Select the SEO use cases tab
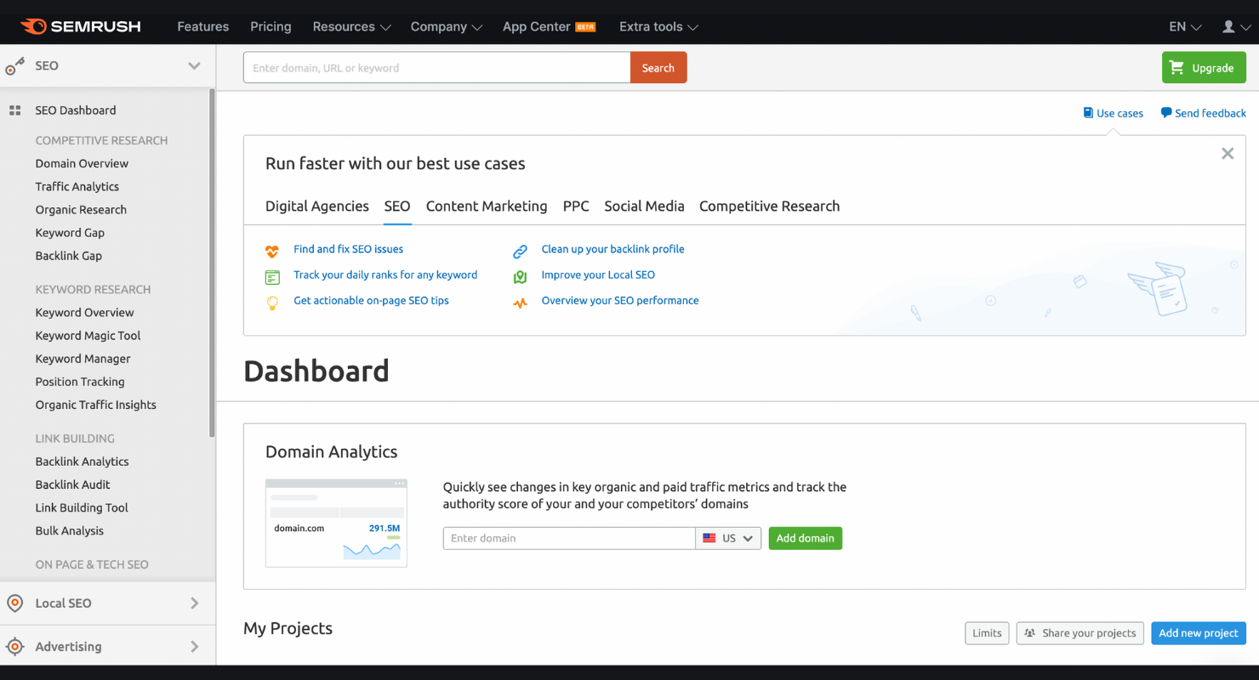Image resolution: width=1259 pixels, height=680 pixels. (x=397, y=206)
